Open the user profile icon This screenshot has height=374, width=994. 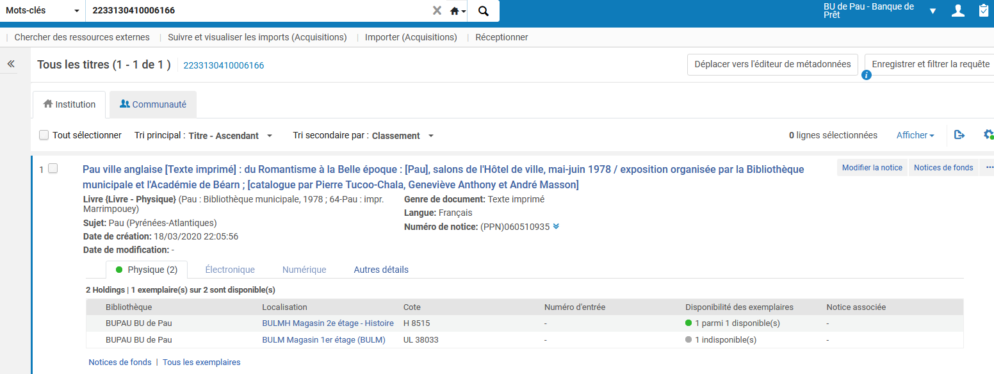pyautogui.click(x=957, y=11)
